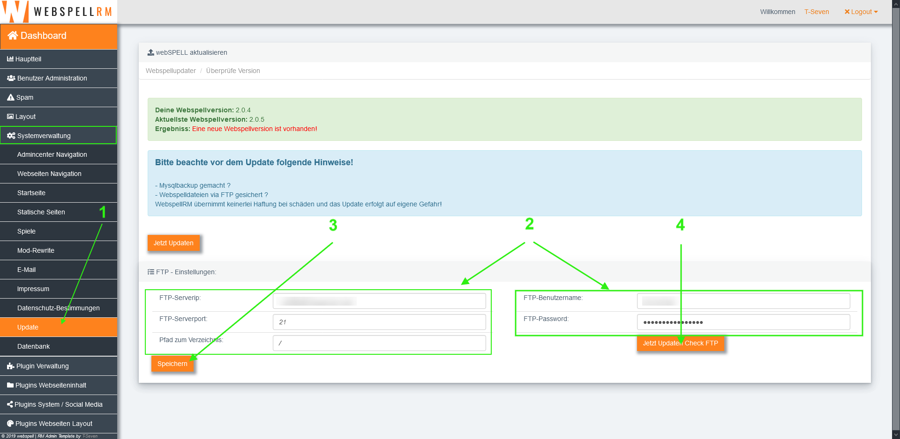This screenshot has width=900, height=439.
Task: Open Startseite submenu item
Action: pos(59,193)
